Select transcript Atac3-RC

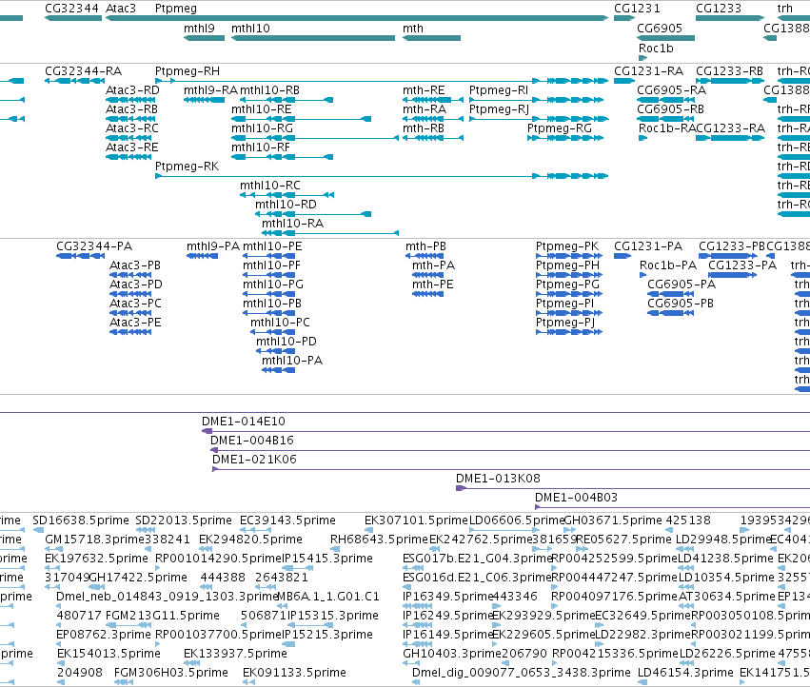[132, 128]
